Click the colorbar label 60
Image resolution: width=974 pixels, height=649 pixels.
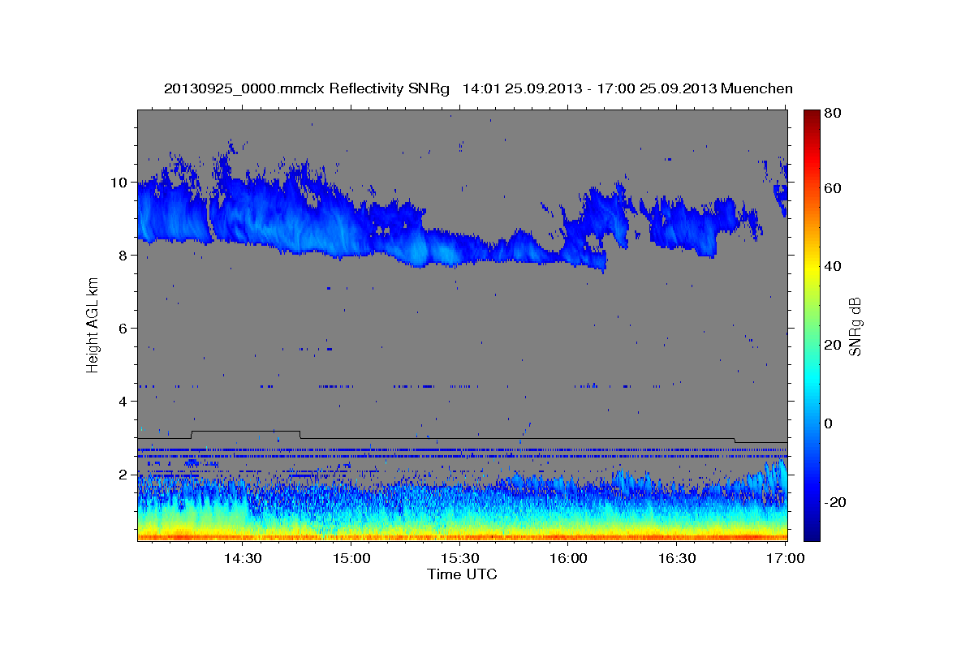coord(834,188)
